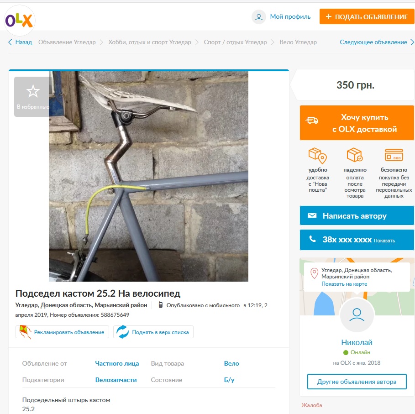
Task: Click Подать объявление button
Action: click(367, 17)
